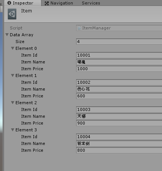Click Item Name label under Element 3
Viewport: 162px width, 171px height.
tap(33, 143)
